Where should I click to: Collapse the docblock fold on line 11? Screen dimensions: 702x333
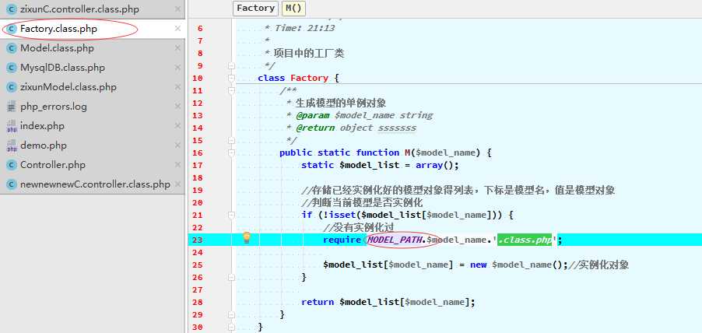pos(231,91)
